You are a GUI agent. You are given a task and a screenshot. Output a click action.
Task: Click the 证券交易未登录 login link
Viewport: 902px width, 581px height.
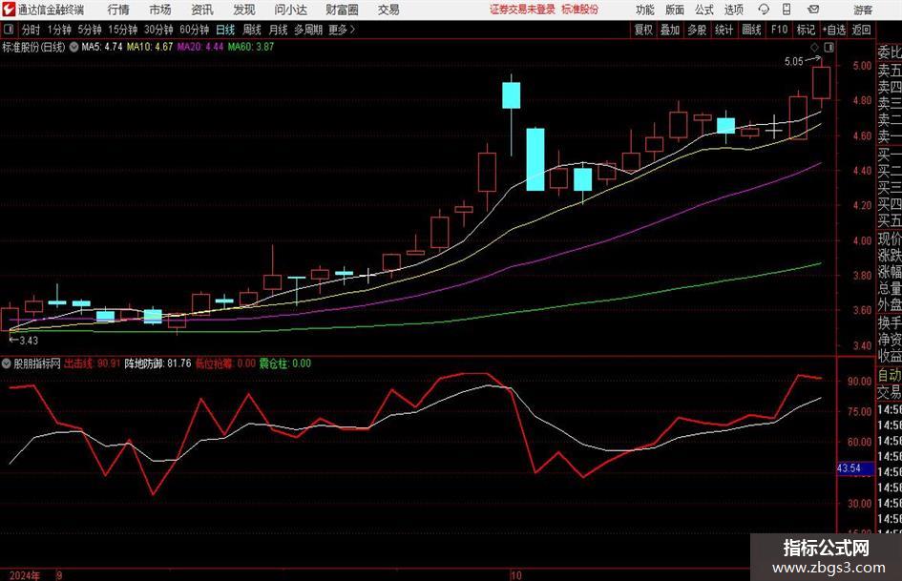[522, 10]
